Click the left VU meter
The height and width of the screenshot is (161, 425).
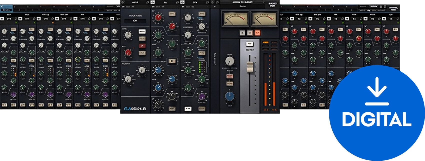[x=235, y=18]
